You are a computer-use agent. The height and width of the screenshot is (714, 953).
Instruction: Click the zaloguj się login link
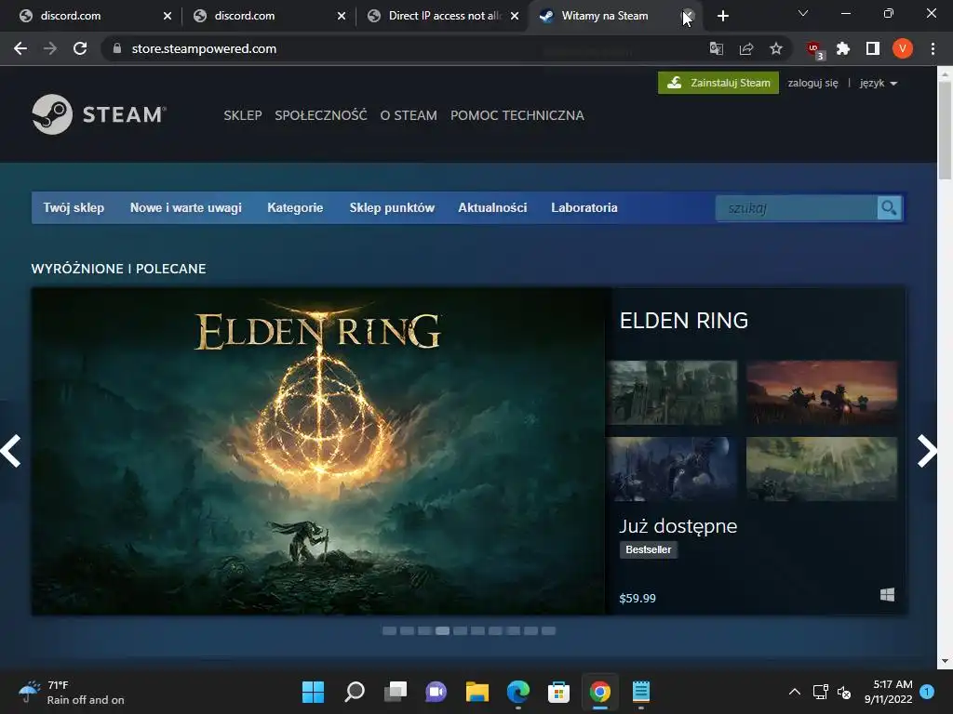812,83
